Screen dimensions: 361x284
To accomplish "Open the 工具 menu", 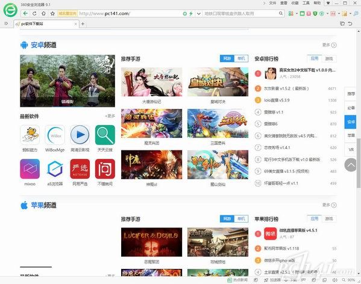I will click(306, 3).
